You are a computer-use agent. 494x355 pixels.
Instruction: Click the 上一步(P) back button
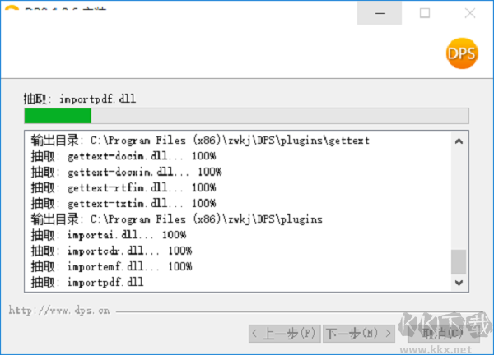point(285,334)
